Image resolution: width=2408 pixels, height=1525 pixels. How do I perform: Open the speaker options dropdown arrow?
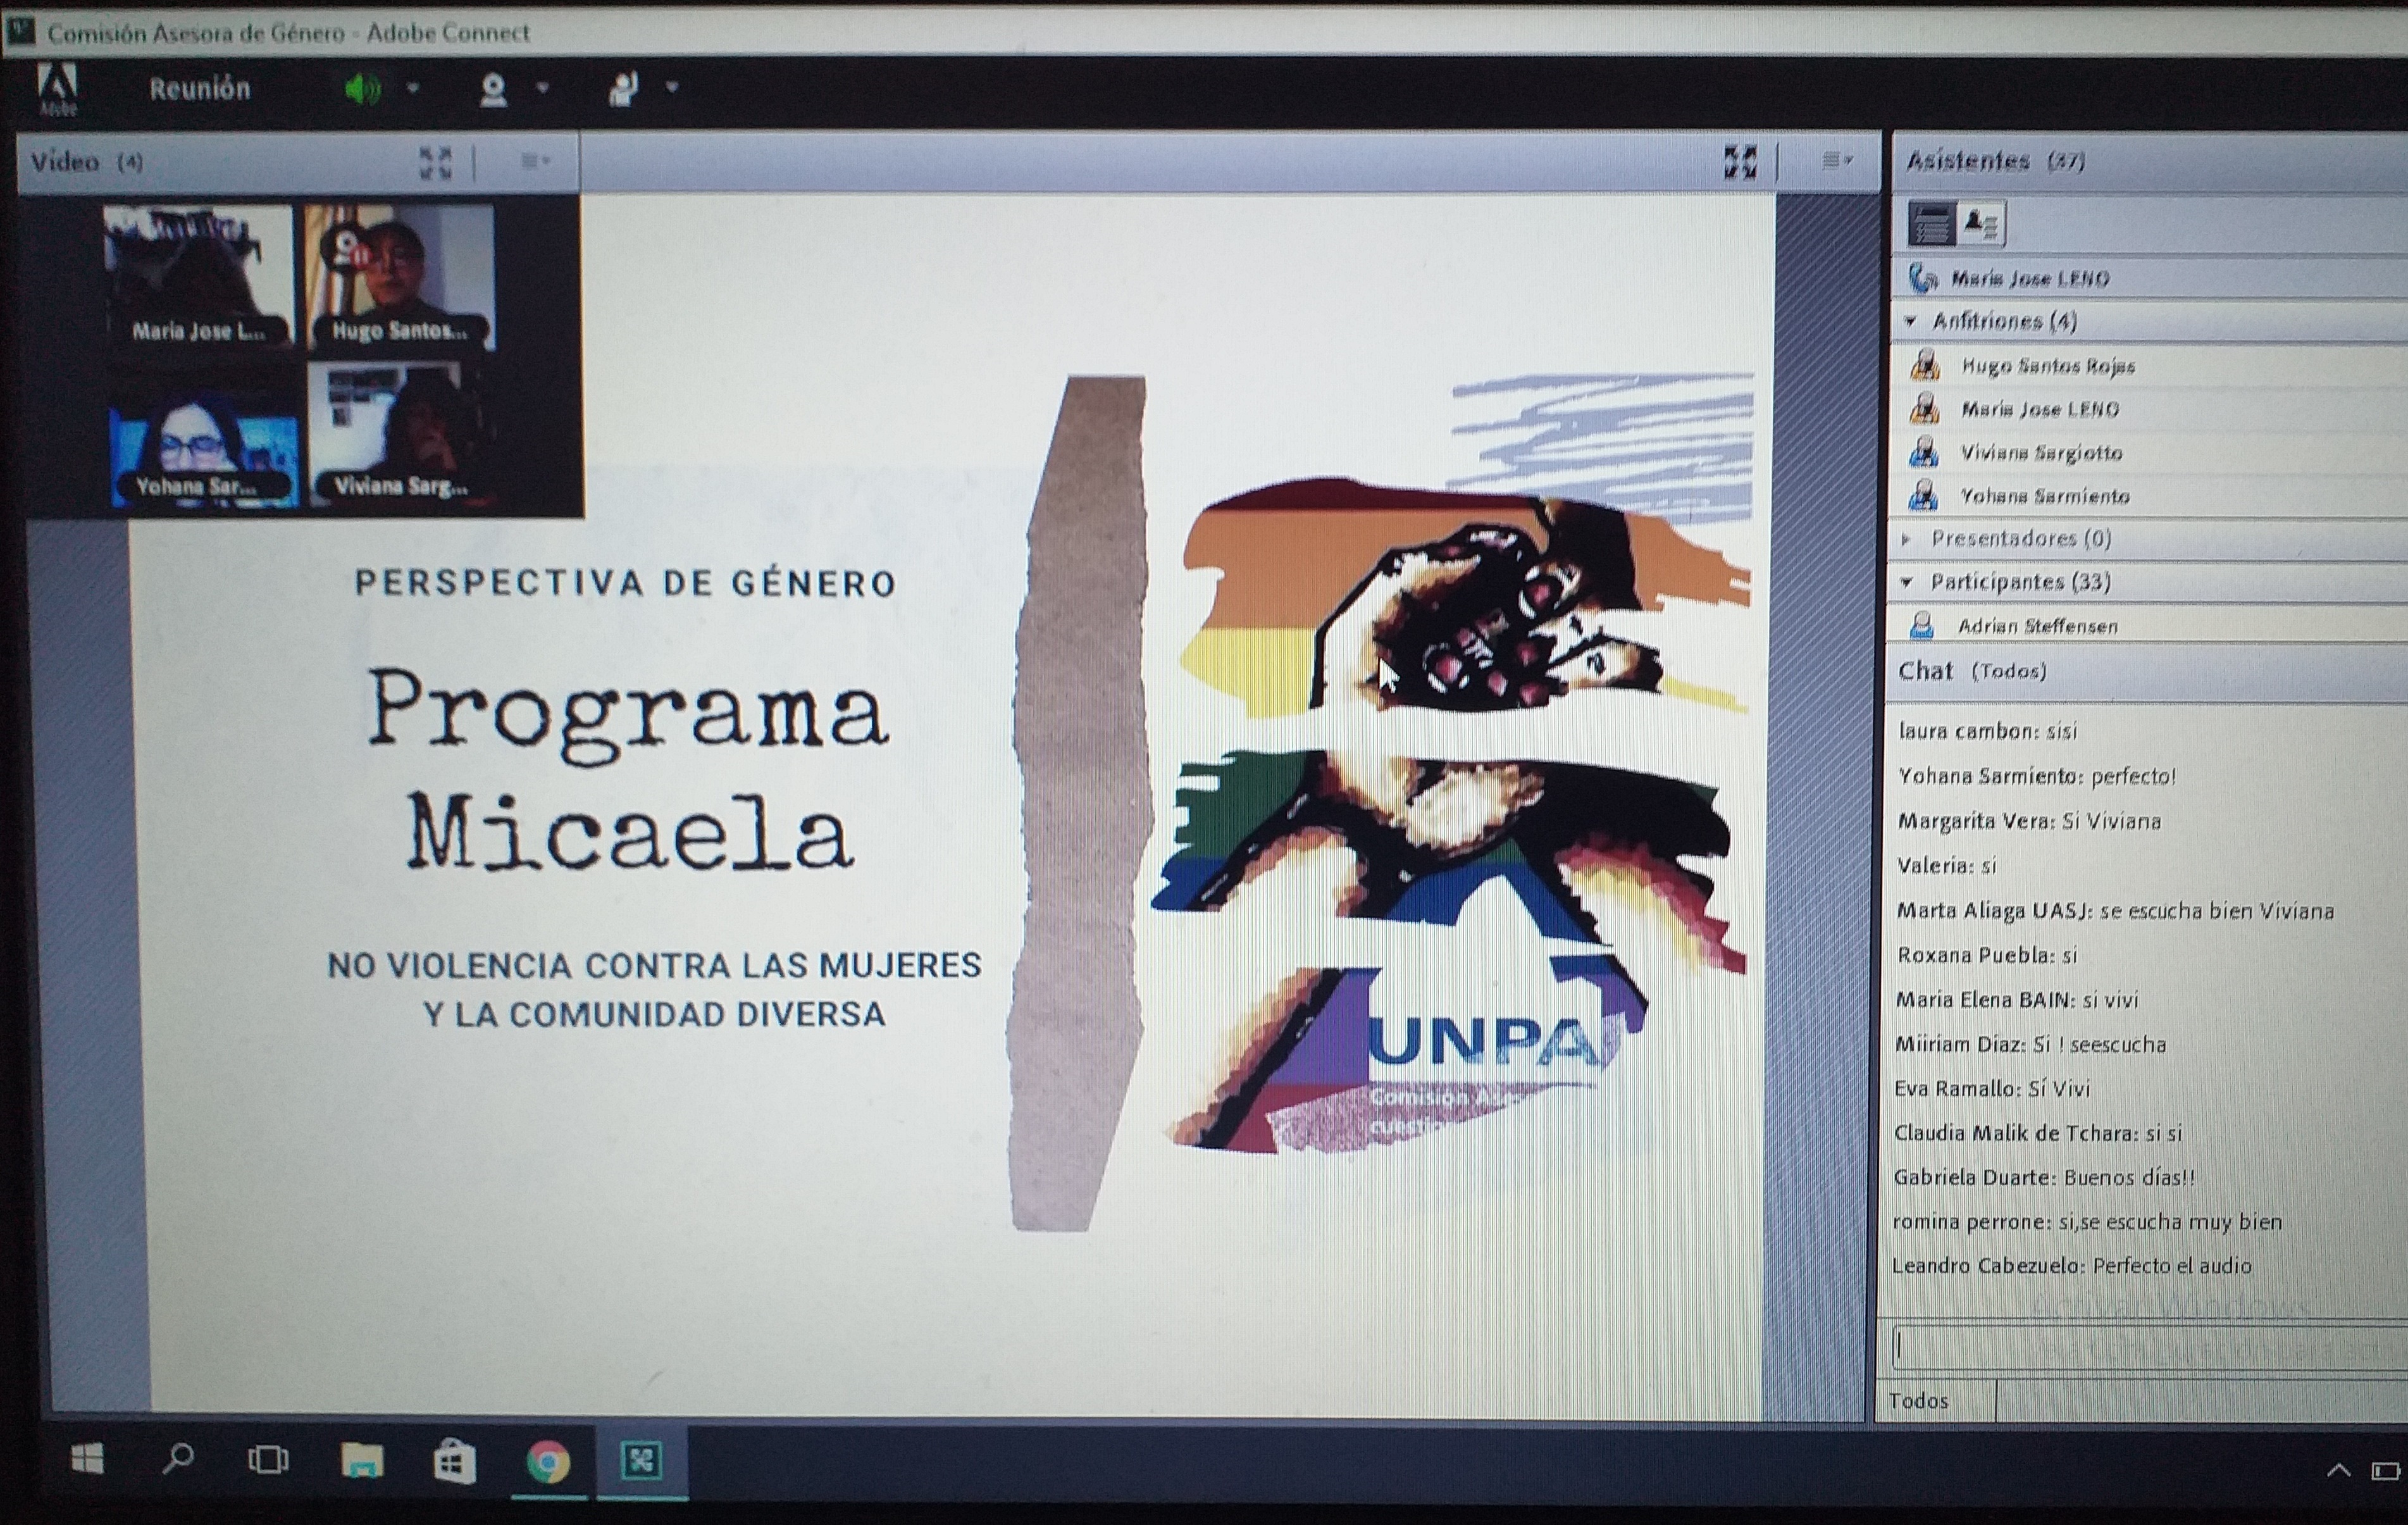pyautogui.click(x=412, y=89)
